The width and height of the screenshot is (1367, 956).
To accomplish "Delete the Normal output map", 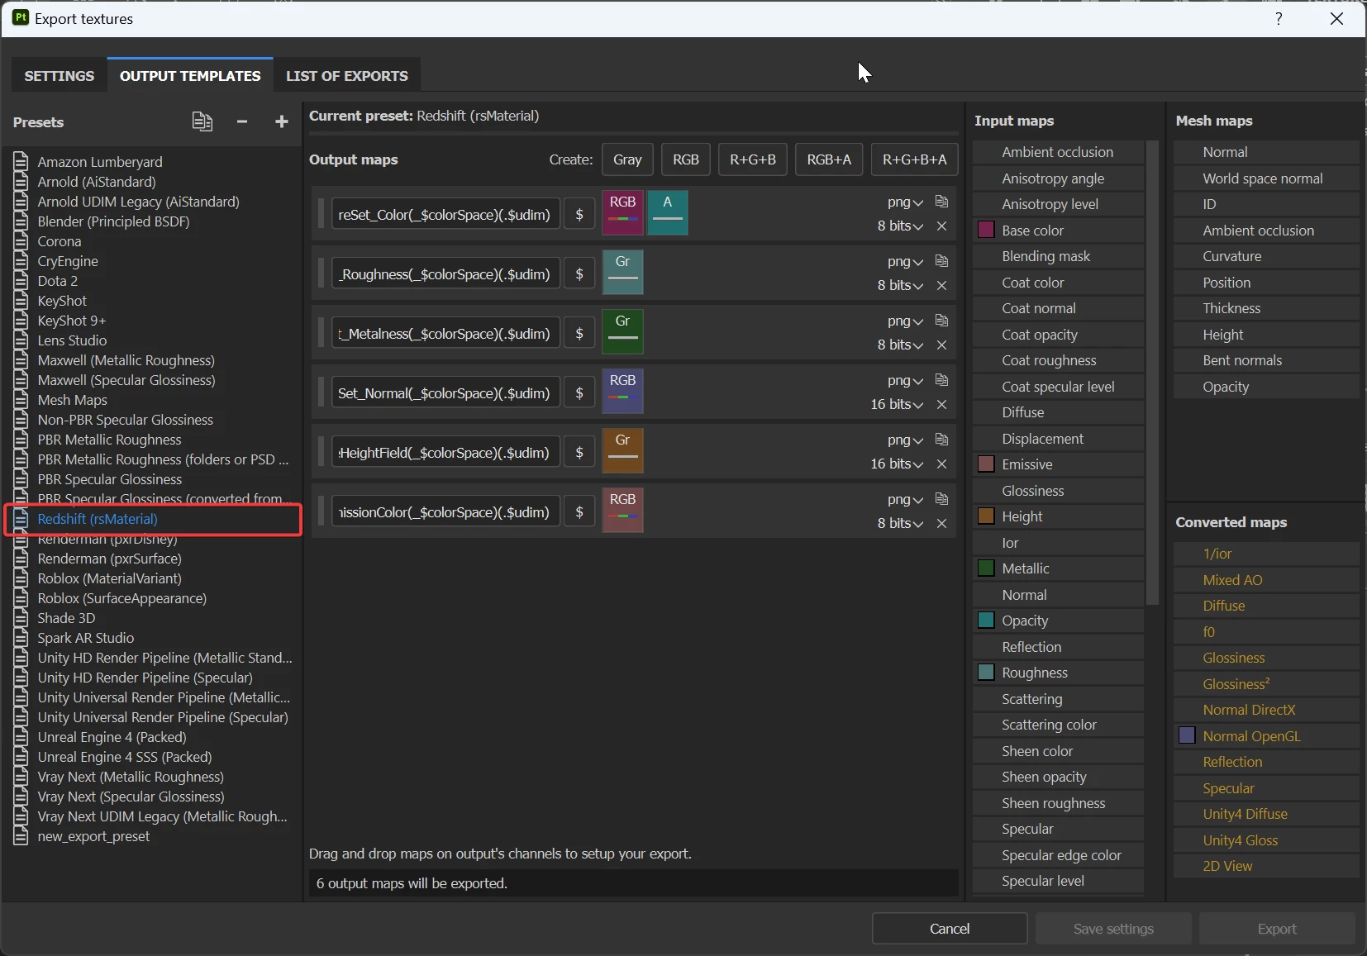I will coord(941,404).
